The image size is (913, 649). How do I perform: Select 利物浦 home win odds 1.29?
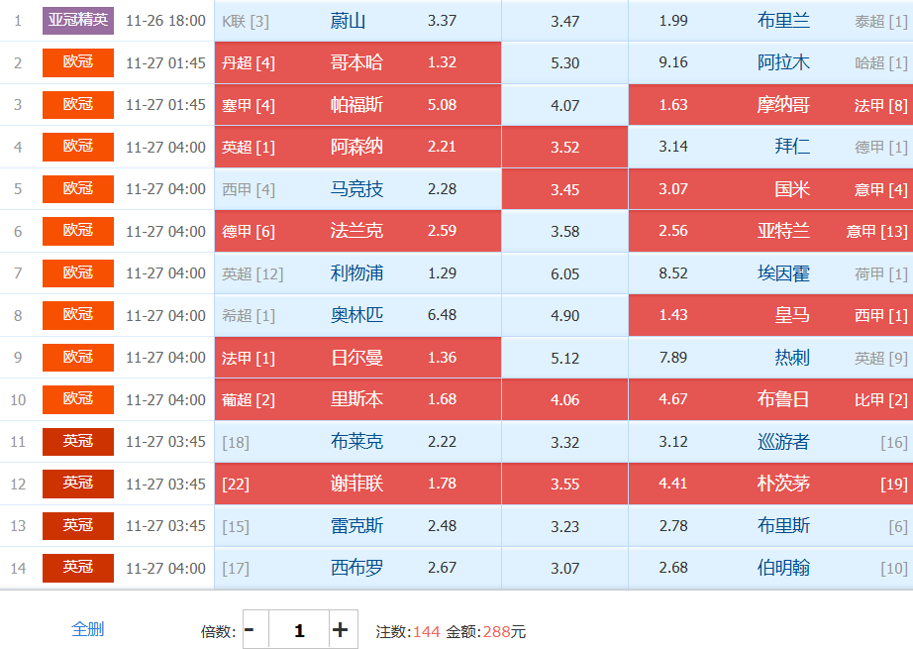pyautogui.click(x=357, y=273)
